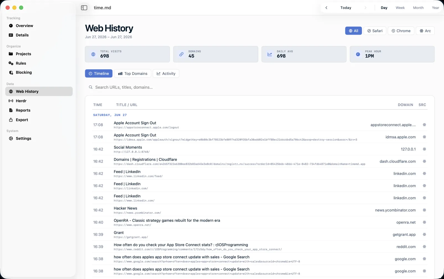The width and height of the screenshot is (444, 279).
Task: Open Export in sidebar
Action: click(39, 120)
